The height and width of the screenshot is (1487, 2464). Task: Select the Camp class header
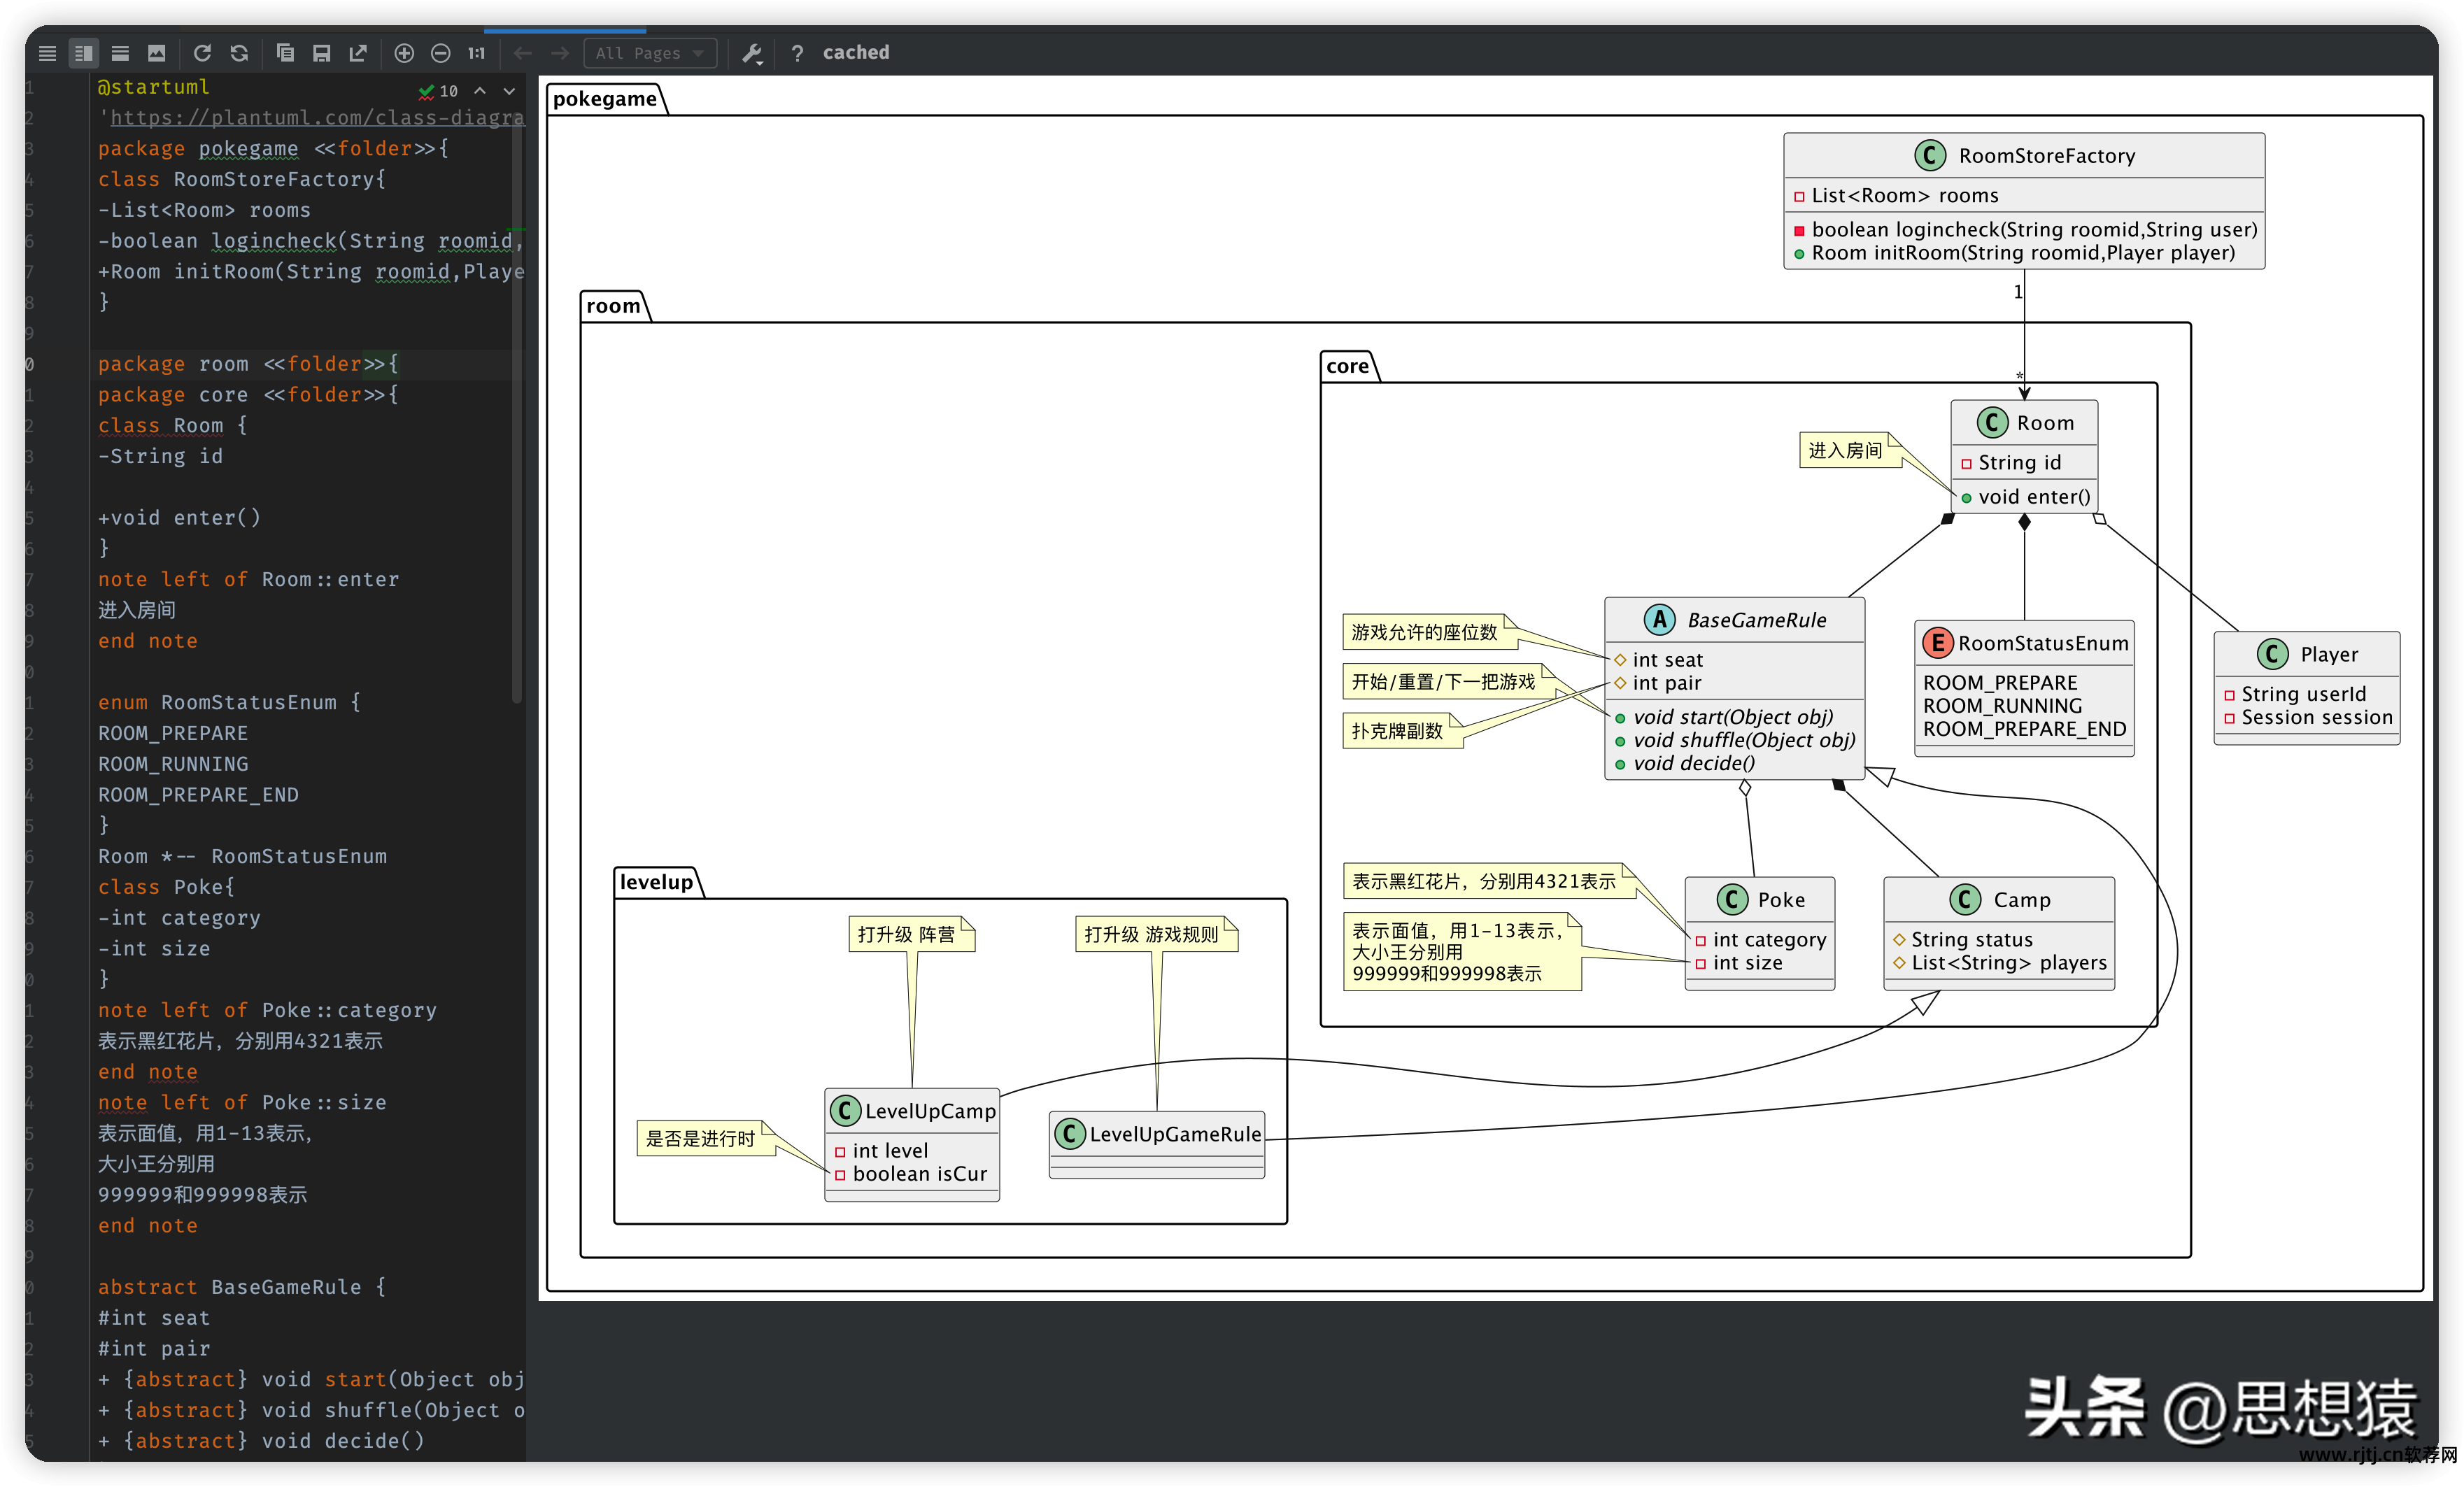click(x=1999, y=899)
